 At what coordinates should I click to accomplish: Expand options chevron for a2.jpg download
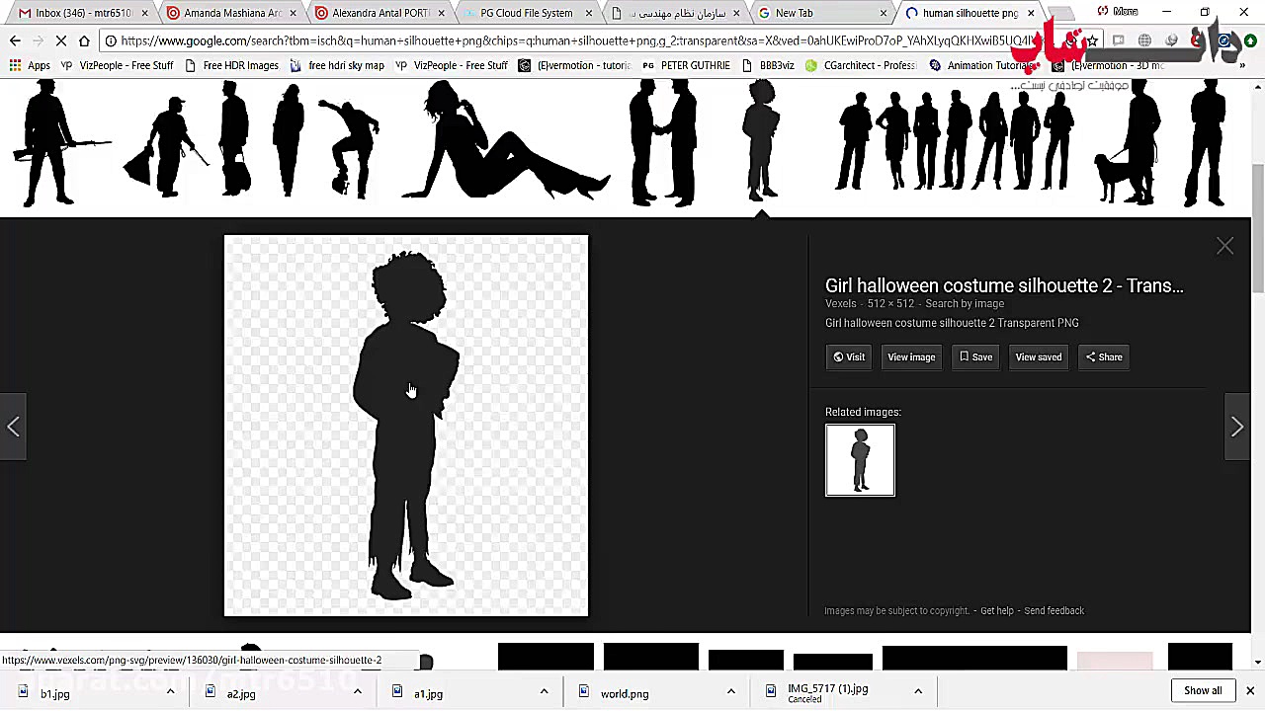[x=357, y=691]
